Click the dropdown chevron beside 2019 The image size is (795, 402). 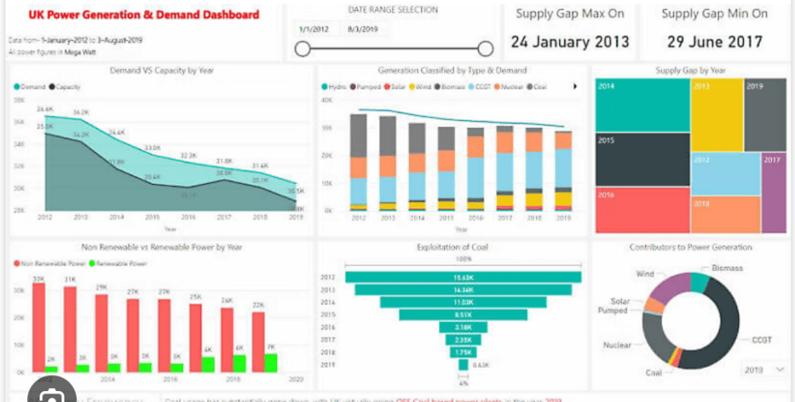click(x=779, y=370)
